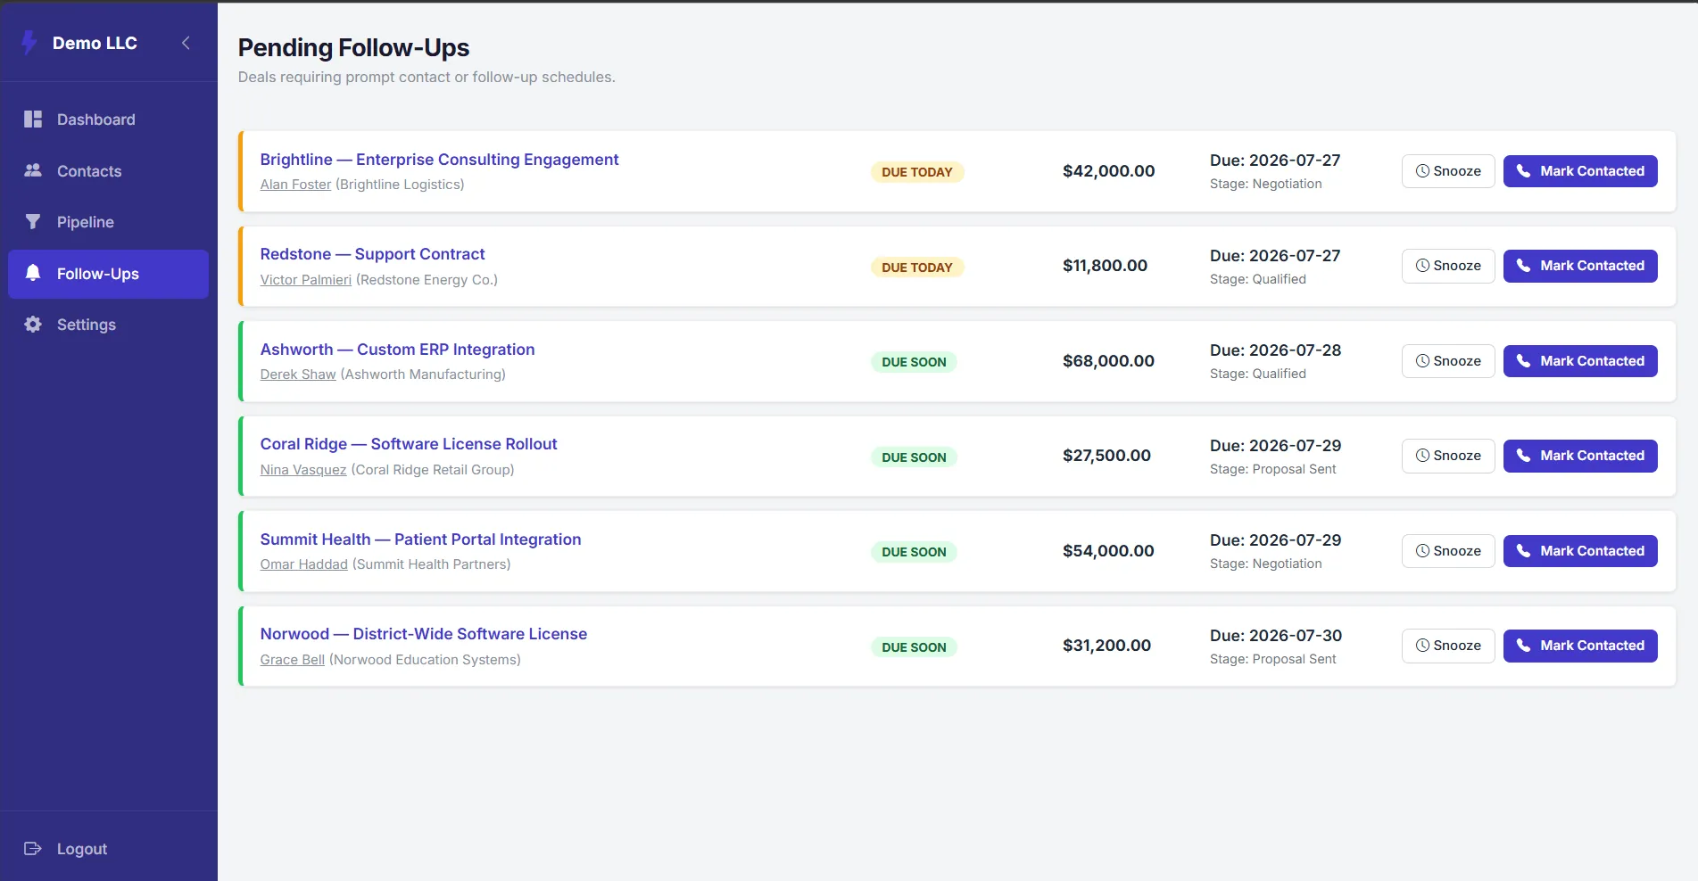Click the DUE SOON badge on Ashworth
Image resolution: width=1698 pixels, height=881 pixels.
click(914, 362)
